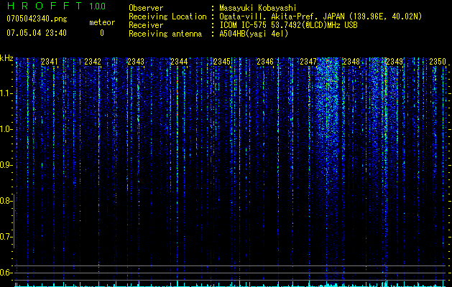Click the 2347 time marker

pyautogui.click(x=308, y=62)
